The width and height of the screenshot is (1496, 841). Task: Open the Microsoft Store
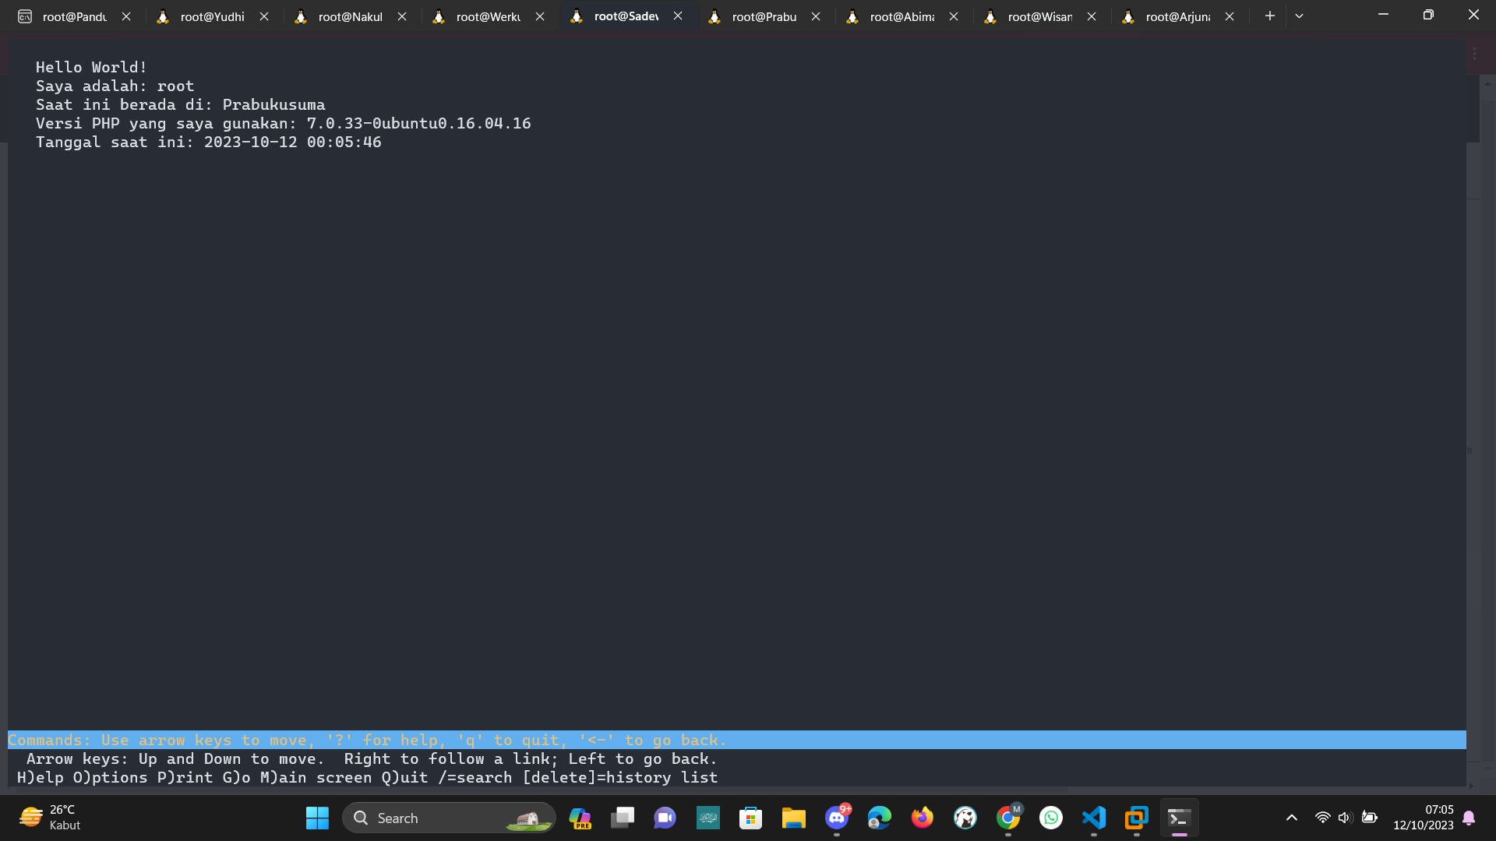750,818
